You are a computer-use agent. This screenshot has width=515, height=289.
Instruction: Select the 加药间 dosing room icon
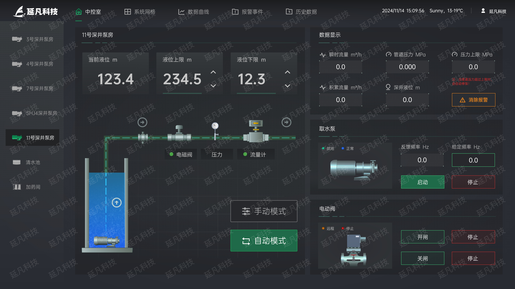point(17,187)
